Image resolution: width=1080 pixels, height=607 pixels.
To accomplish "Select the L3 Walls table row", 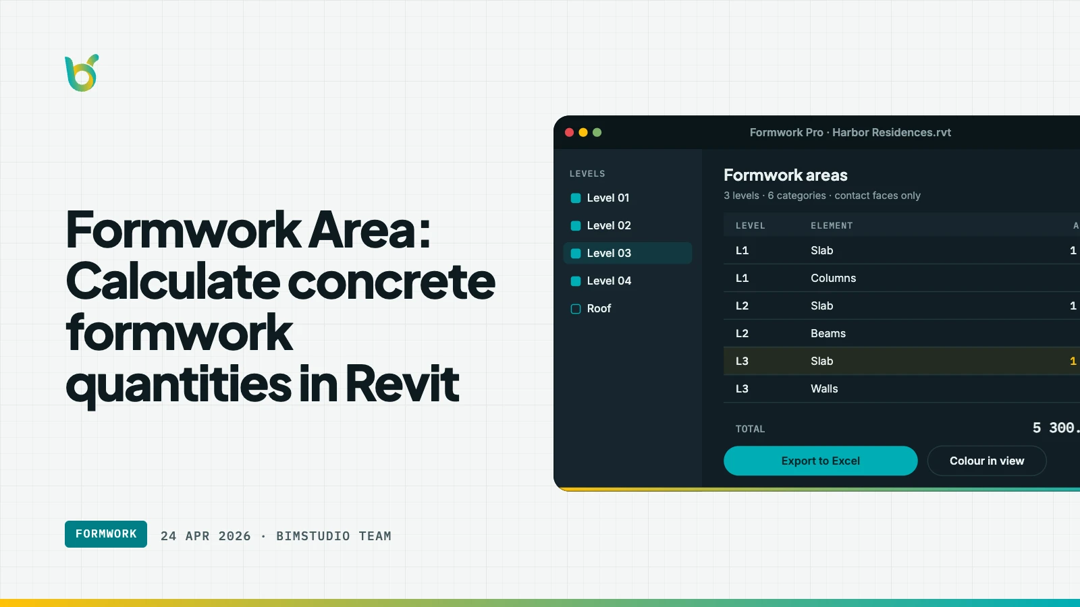I will [902, 388].
